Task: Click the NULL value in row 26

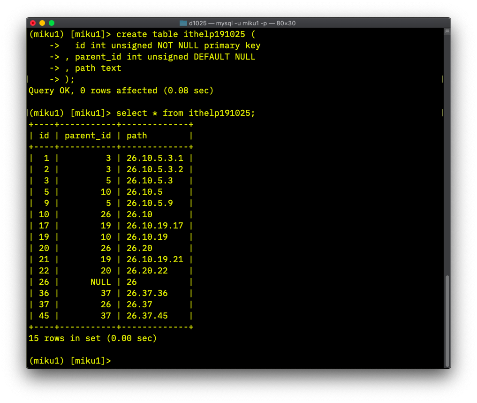Action: click(101, 282)
